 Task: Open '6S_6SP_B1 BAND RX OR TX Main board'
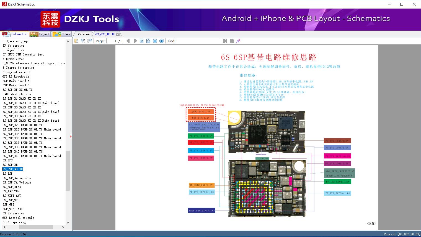31,103
